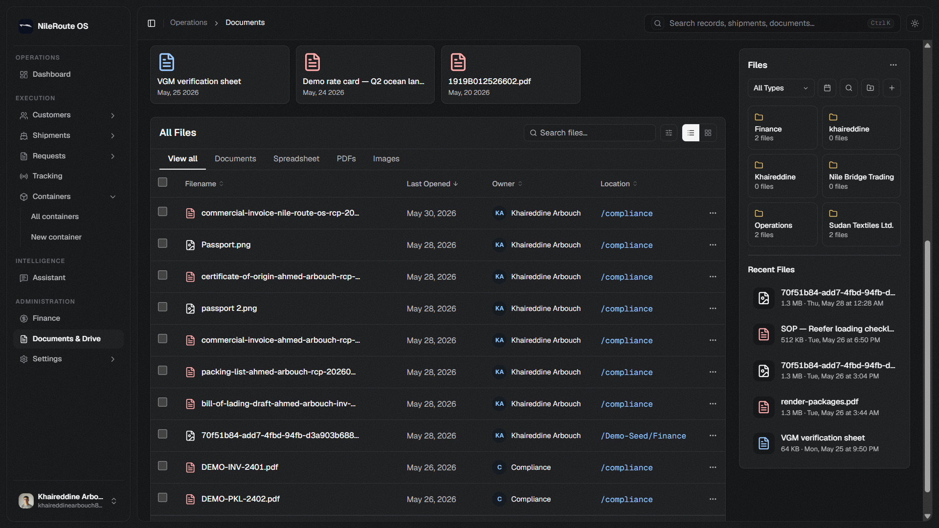The width and height of the screenshot is (939, 528).
Task: Open the user account switcher at the bottom
Action: click(x=68, y=501)
